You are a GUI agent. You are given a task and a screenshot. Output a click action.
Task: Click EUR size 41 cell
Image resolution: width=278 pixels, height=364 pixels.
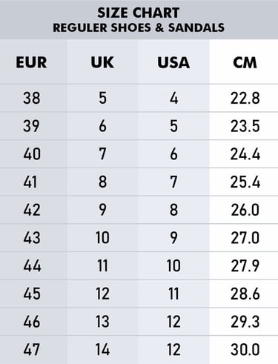click(x=30, y=182)
